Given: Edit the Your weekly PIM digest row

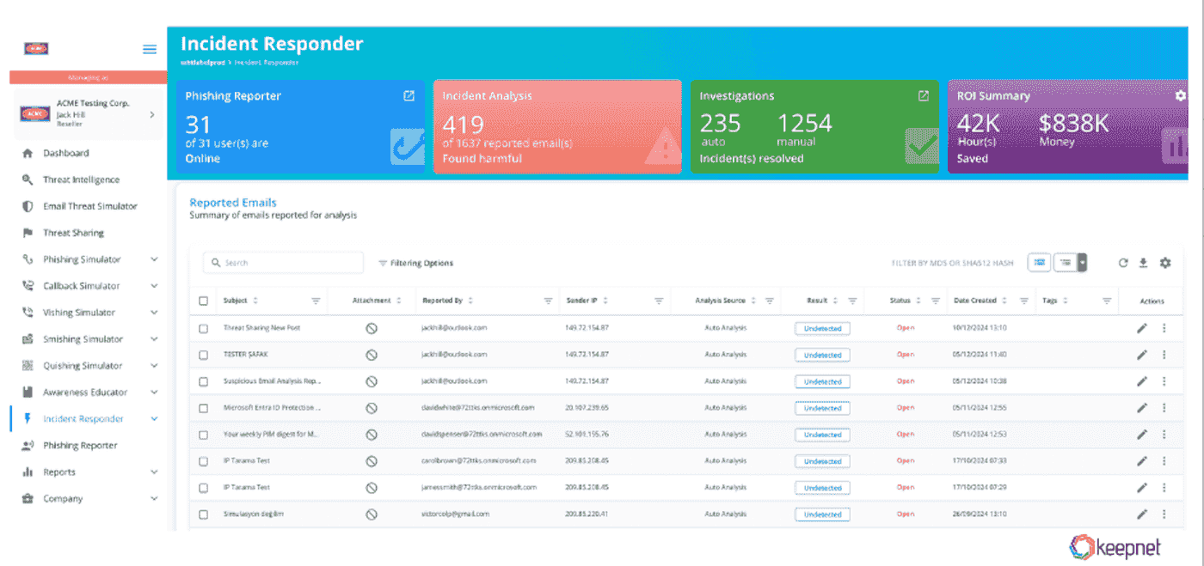Looking at the screenshot, I should pos(1142,435).
